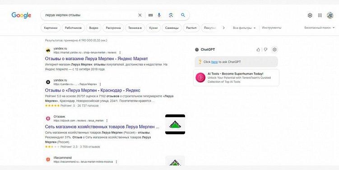Click the magnifier search button
This screenshot has height=170, width=339.
tap(183, 15)
